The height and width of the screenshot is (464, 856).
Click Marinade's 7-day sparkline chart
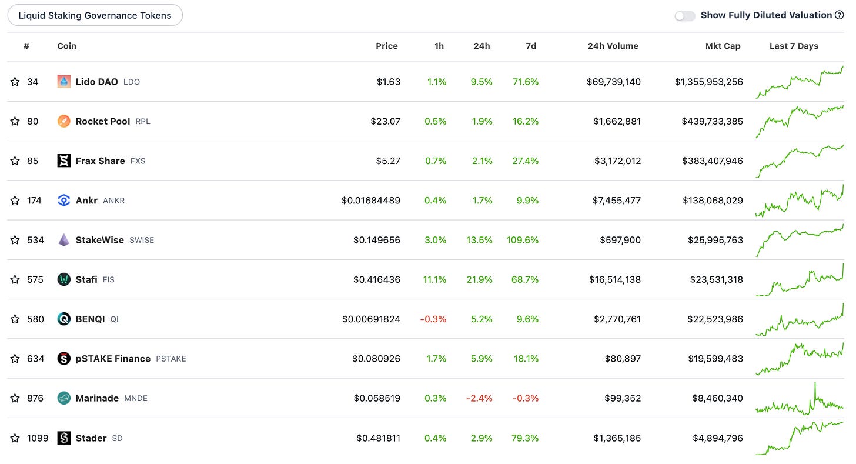pyautogui.click(x=800, y=398)
